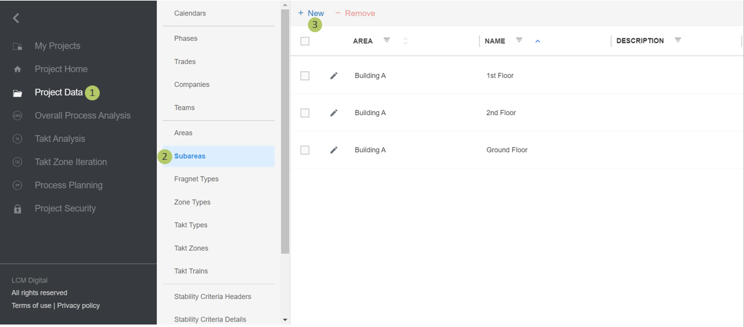
Task: Open the Privacy policy link
Action: (78, 305)
